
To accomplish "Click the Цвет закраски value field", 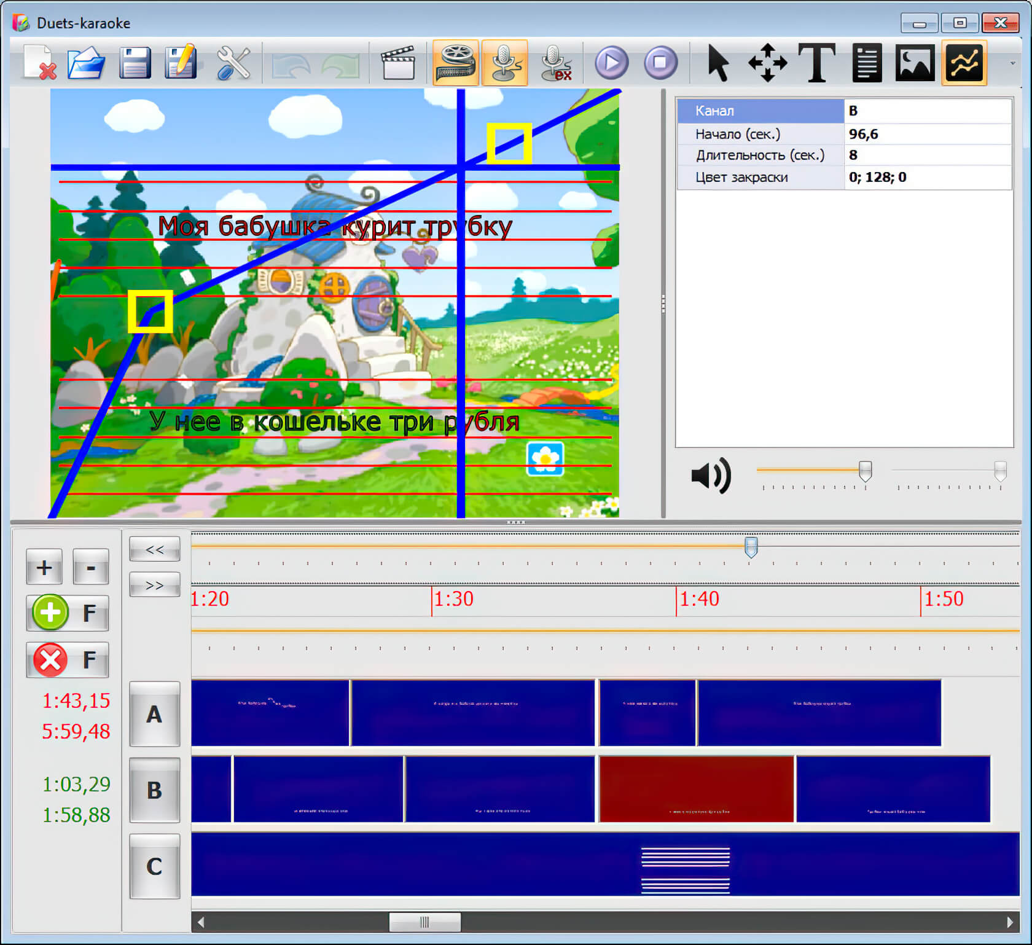I will point(928,178).
